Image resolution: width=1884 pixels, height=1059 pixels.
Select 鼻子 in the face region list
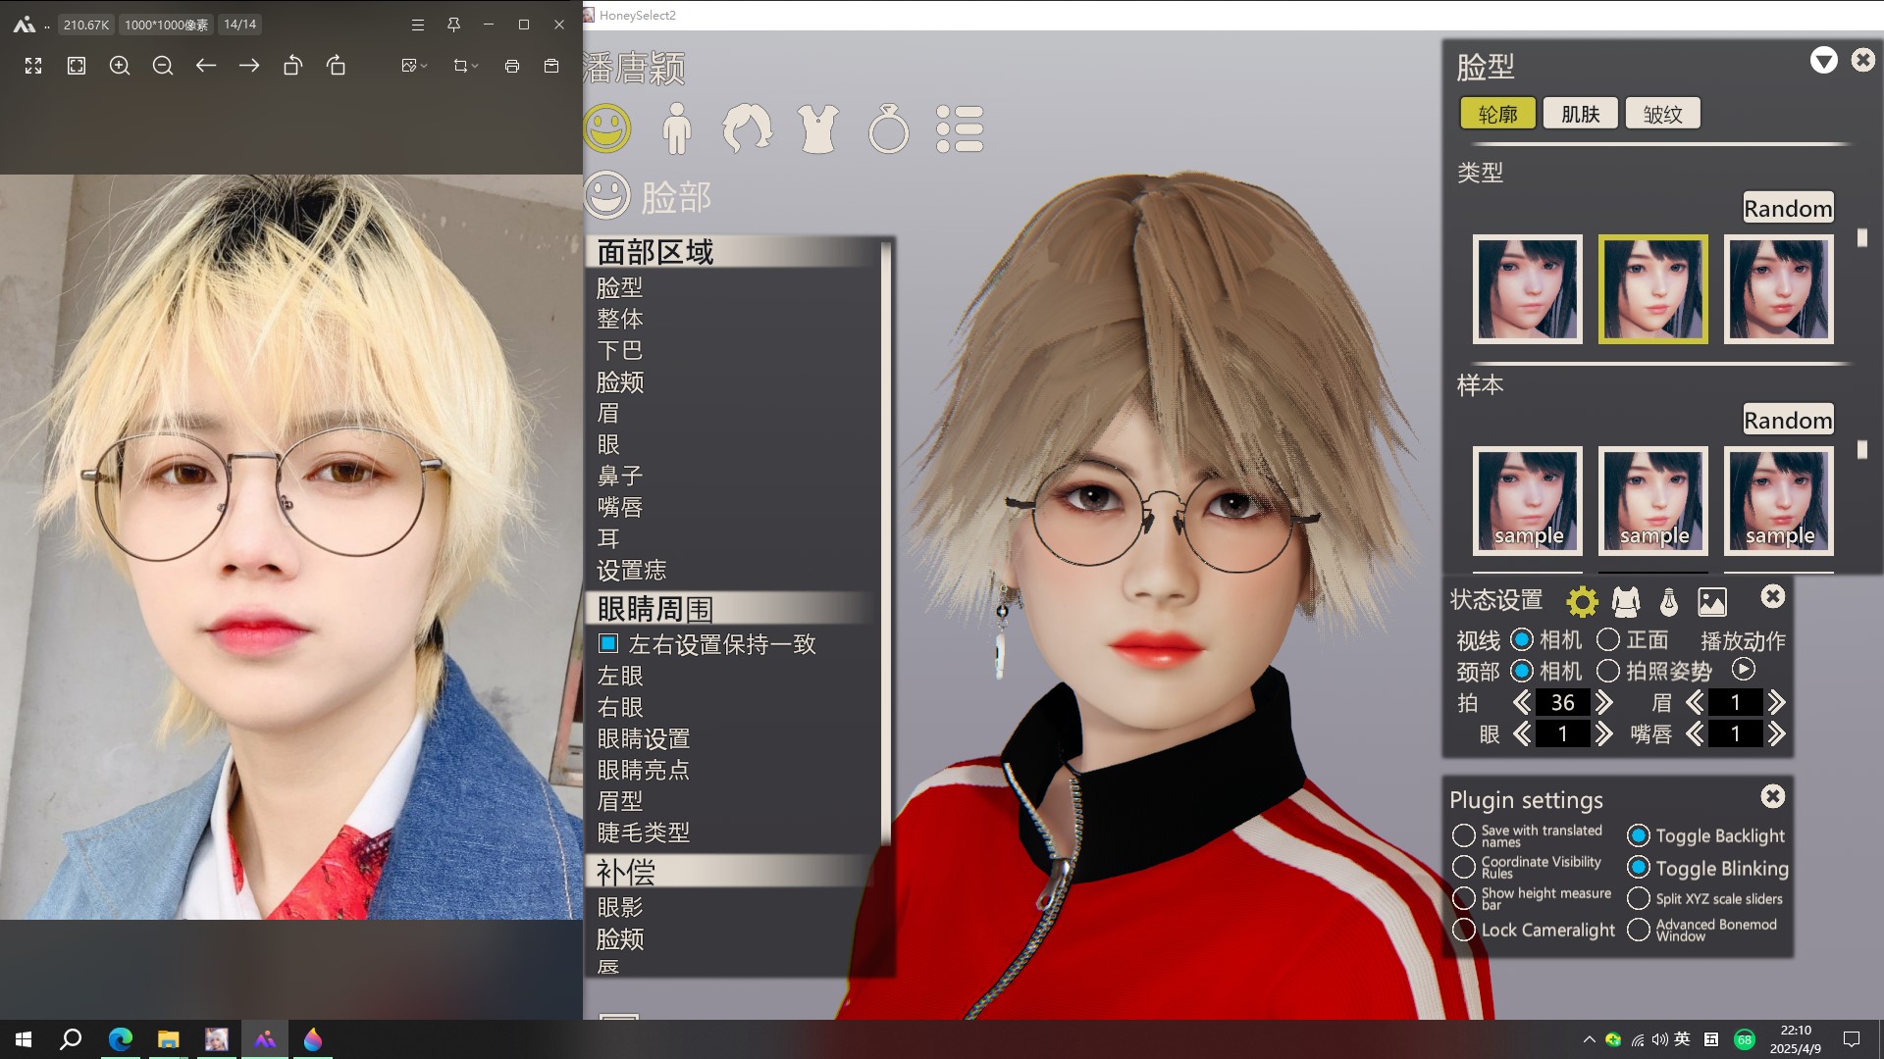pyautogui.click(x=619, y=476)
